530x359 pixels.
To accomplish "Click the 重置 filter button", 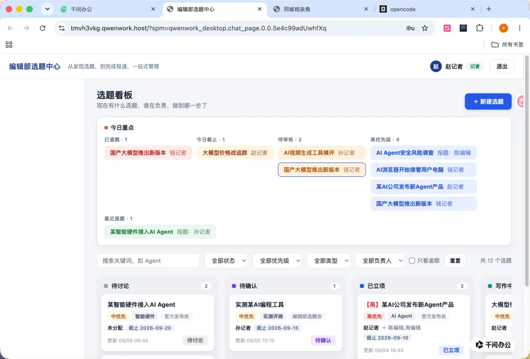I will pyautogui.click(x=455, y=261).
